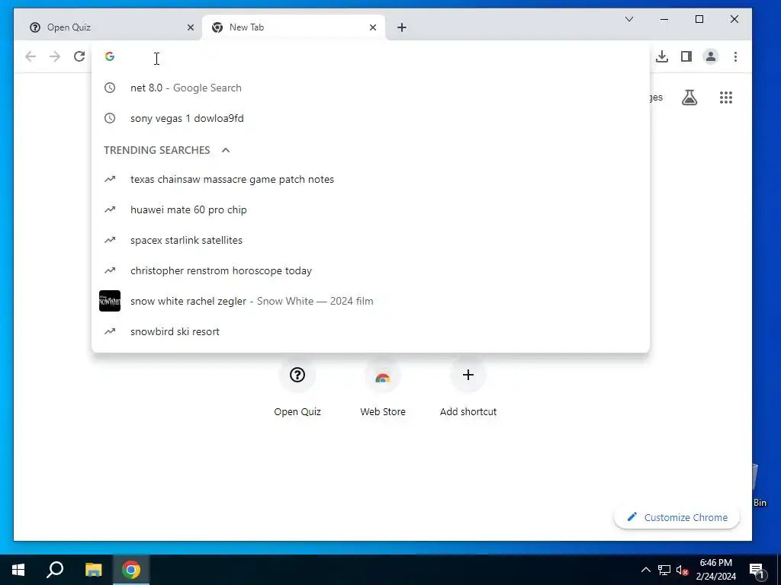781x585 pixels.
Task: Open the Google apps grid icon
Action: [726, 97]
